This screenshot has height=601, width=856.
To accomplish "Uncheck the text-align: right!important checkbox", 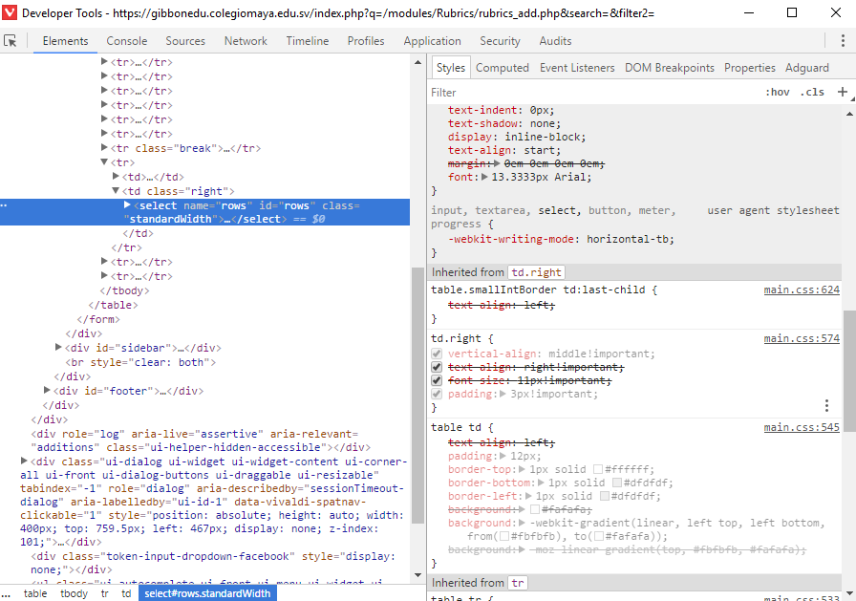I will (437, 367).
